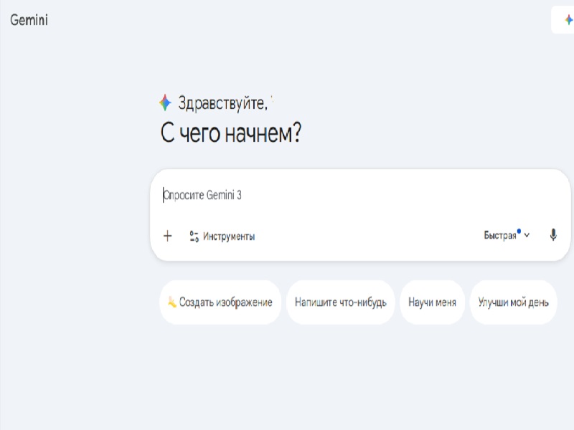574x430 pixels.
Task: Open the Быстрая model selector dropdown
Action: (502, 234)
